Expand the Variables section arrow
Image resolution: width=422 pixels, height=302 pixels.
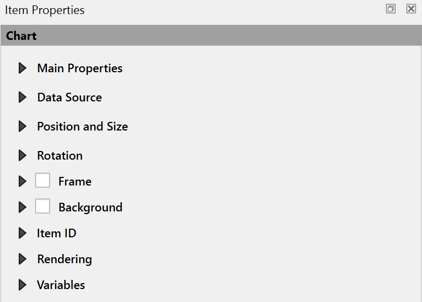[22, 285]
